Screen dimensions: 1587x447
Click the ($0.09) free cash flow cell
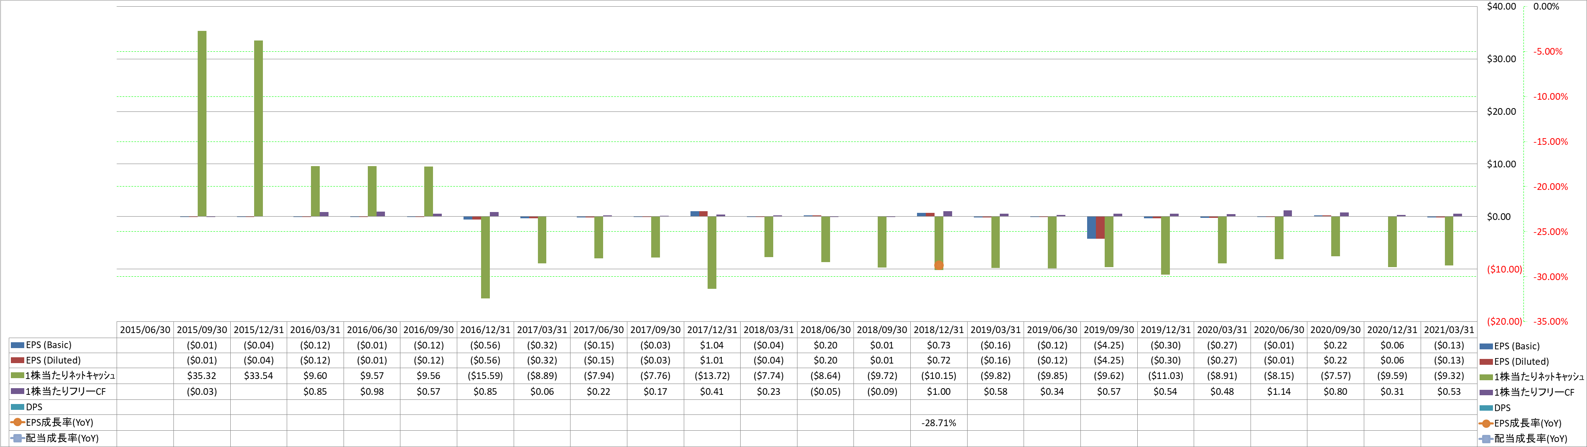tap(882, 391)
